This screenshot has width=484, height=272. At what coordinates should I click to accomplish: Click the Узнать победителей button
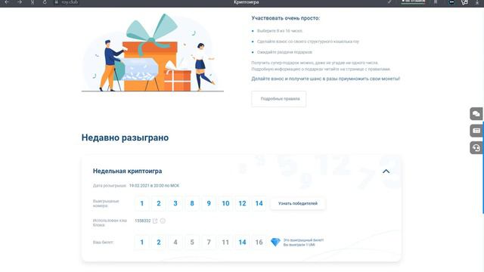[x=298, y=203]
